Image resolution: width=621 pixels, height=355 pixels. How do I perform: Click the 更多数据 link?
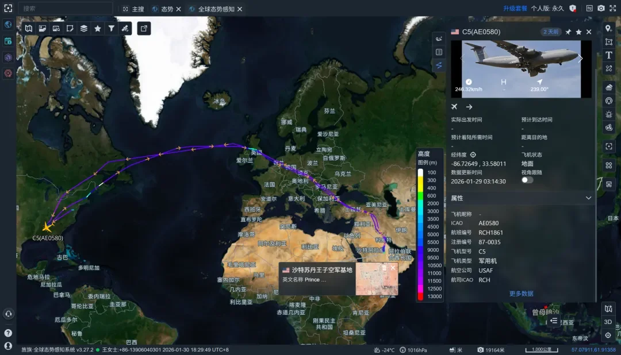pyautogui.click(x=521, y=294)
